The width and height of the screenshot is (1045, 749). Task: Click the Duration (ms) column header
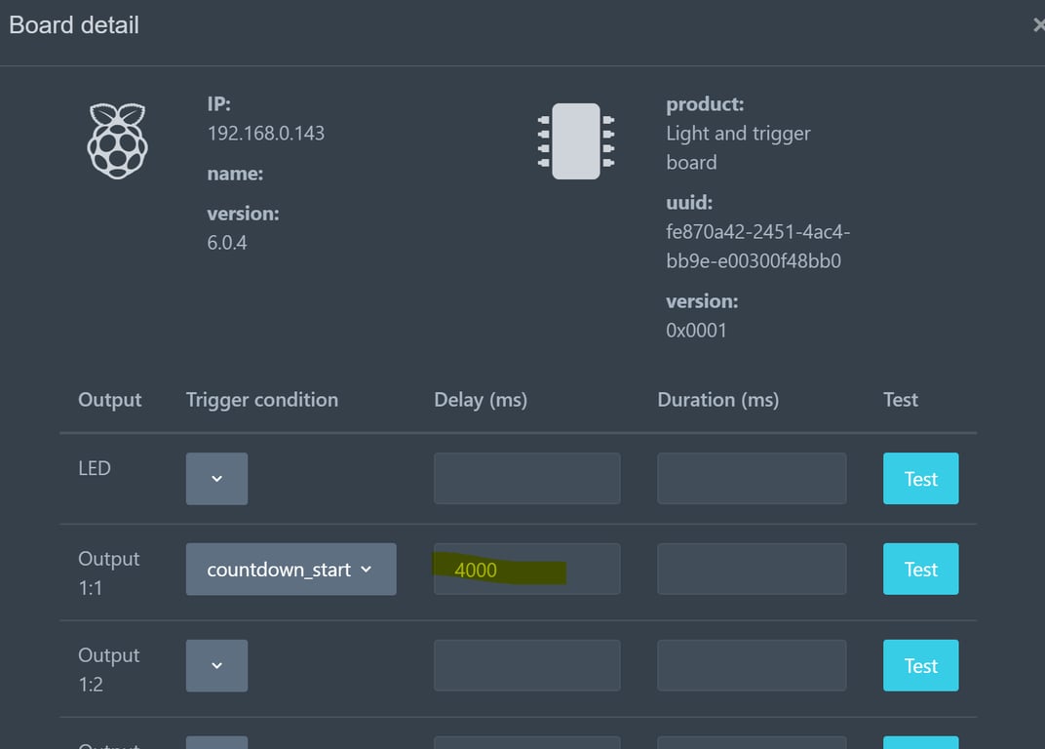coord(718,400)
